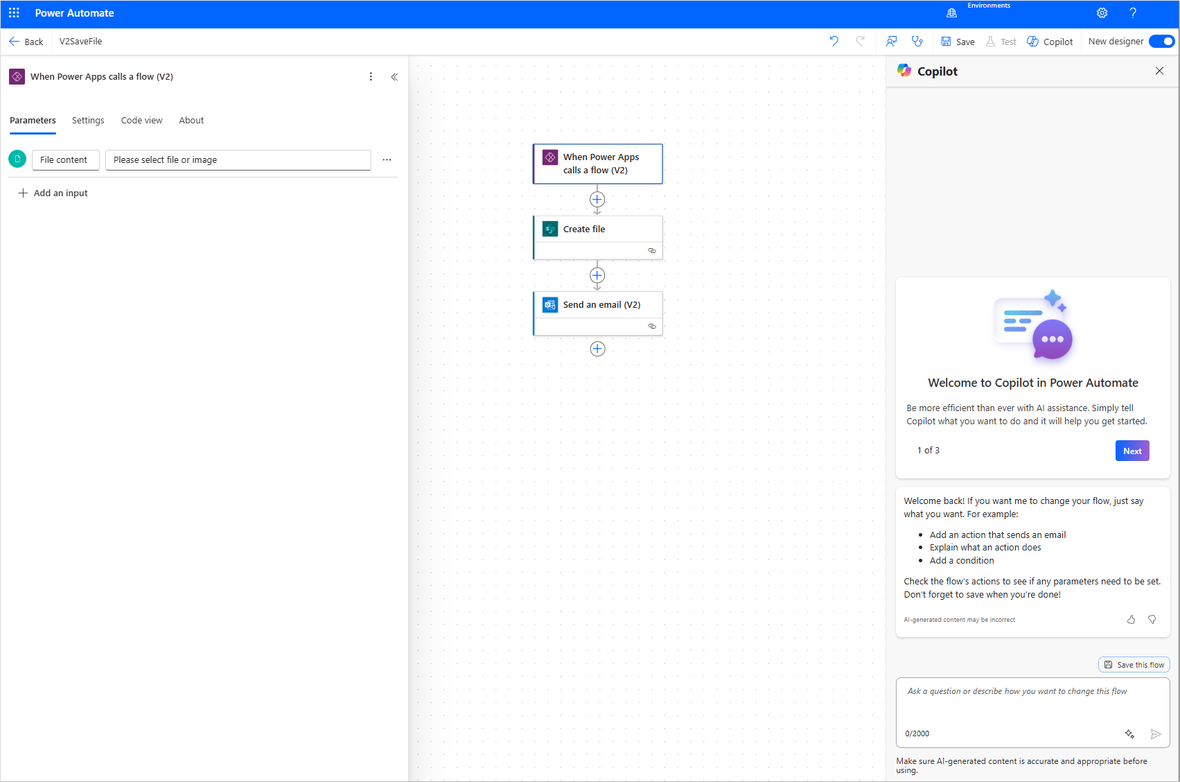Open the settings gear icon
Viewport: 1180px width, 782px height.
point(1102,13)
